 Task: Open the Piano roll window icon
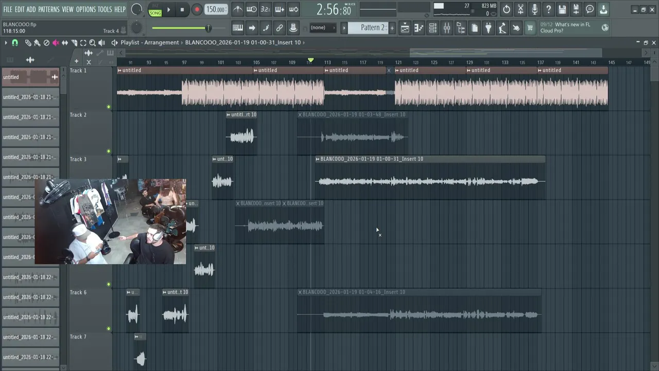click(x=419, y=28)
